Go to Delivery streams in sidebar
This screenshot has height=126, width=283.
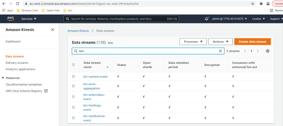[x=17, y=63]
